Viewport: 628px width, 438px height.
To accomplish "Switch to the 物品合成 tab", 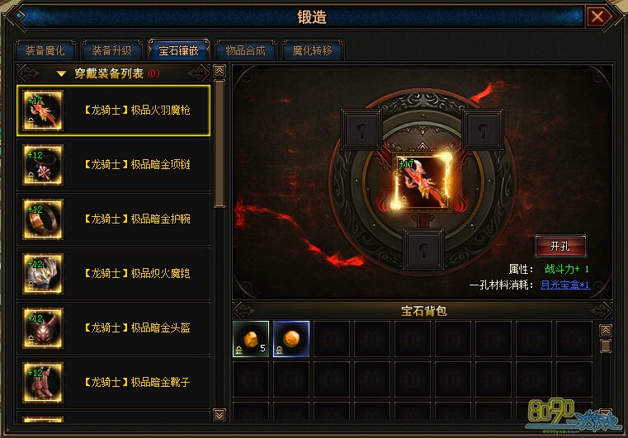I will [x=246, y=50].
